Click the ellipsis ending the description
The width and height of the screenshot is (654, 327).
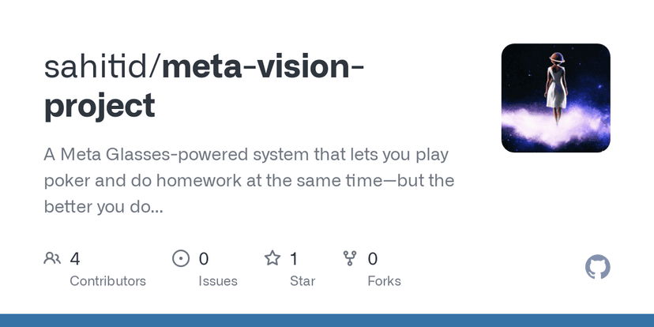(155, 208)
